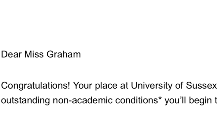217x122 pixels.
Task: Place the cursor on the word "Miss"
Action: pyautogui.click(x=34, y=54)
